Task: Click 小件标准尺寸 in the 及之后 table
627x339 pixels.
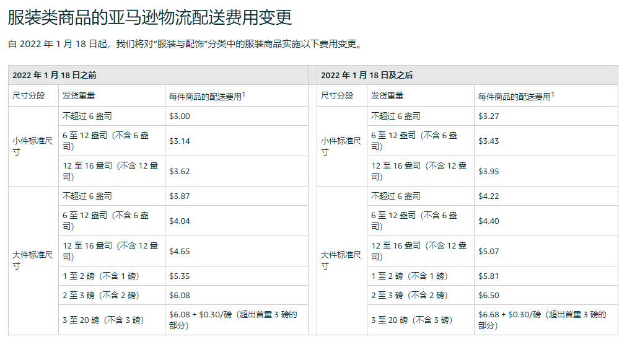Action: pyautogui.click(x=341, y=146)
